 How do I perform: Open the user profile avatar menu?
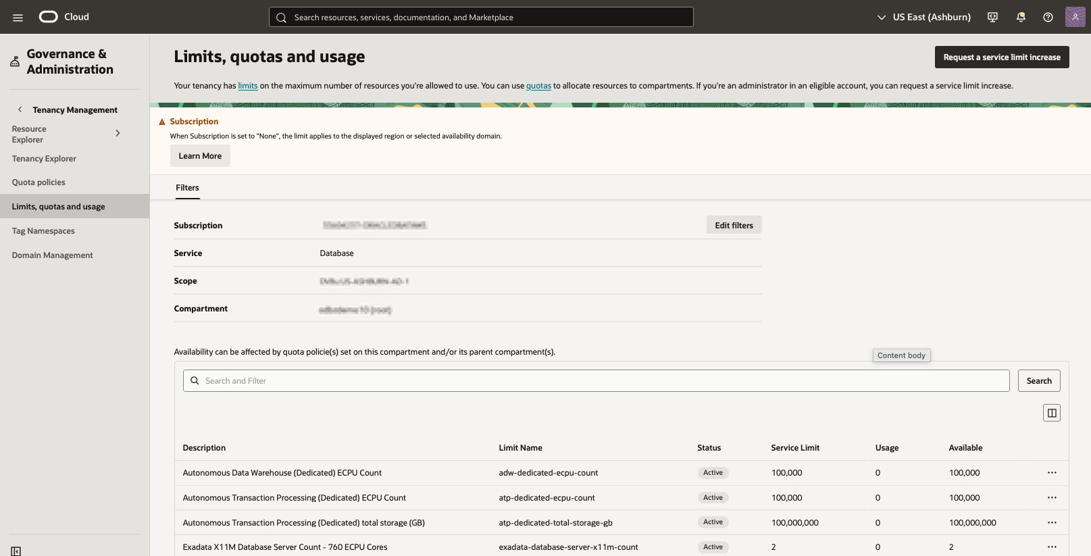tap(1075, 17)
